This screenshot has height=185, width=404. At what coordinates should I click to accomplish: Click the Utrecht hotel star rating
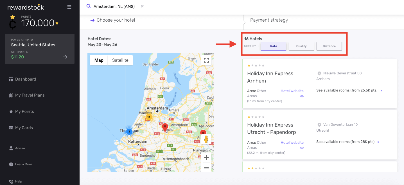(x=256, y=117)
